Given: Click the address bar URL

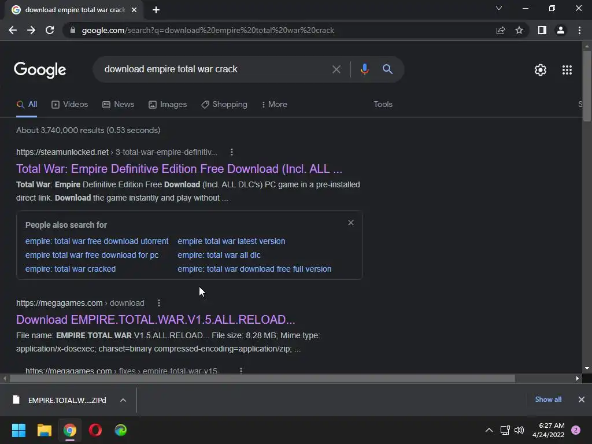Looking at the screenshot, I should point(208,30).
